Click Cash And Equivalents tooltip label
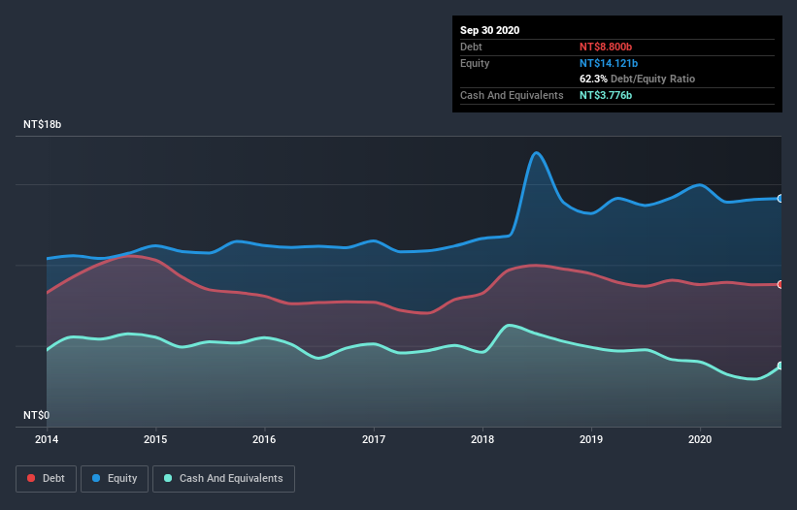Screen dimensions: 797x510 pyautogui.click(x=512, y=95)
